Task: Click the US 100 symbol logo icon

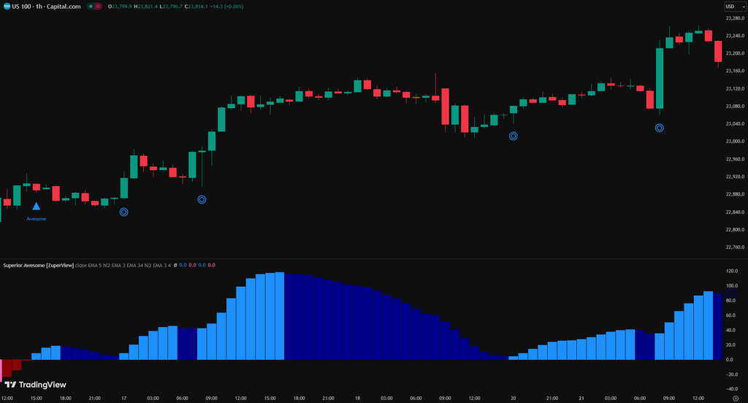Action: [7, 6]
